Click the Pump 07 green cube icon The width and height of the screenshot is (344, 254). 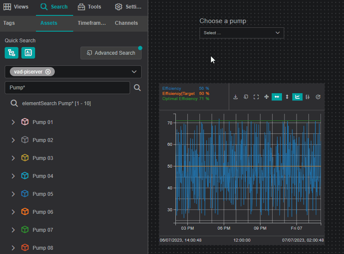click(x=25, y=230)
